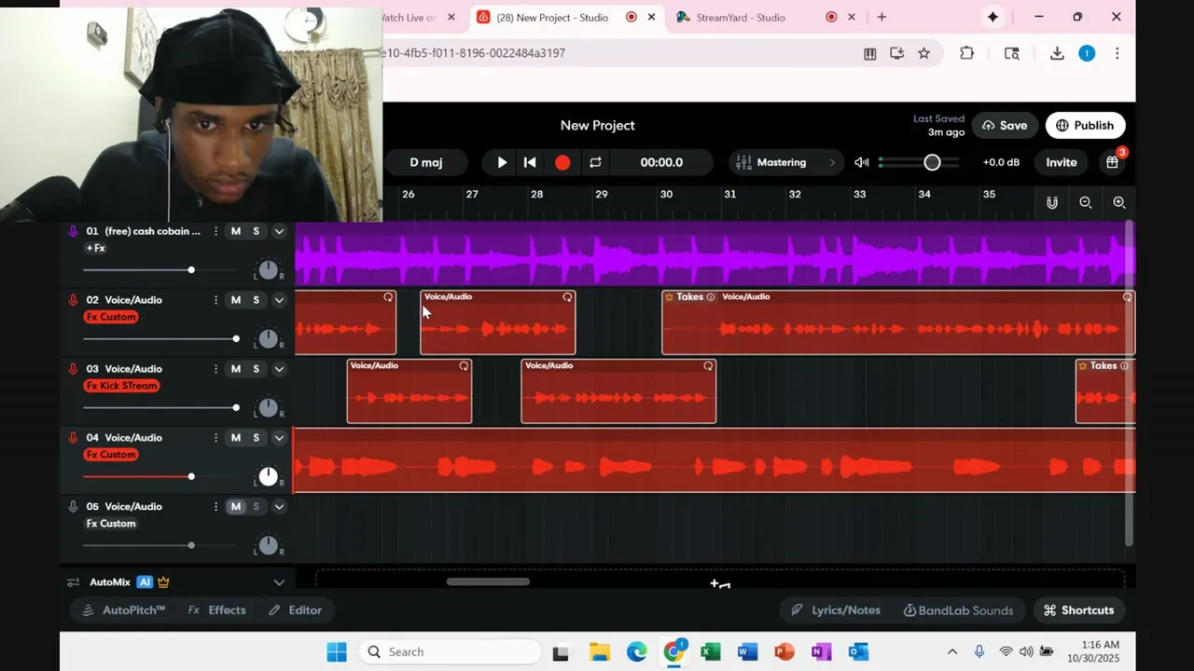Open track 02 options menu dots
The width and height of the screenshot is (1194, 671).
[215, 300]
